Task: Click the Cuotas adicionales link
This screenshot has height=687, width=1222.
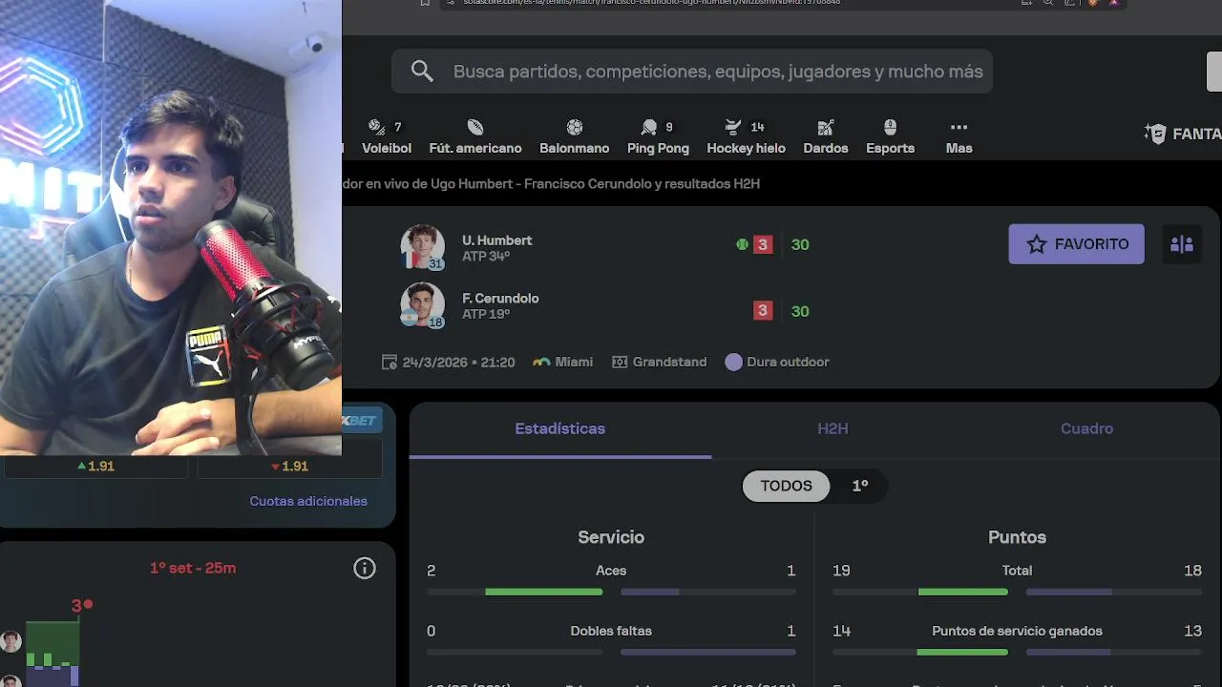Action: point(308,501)
